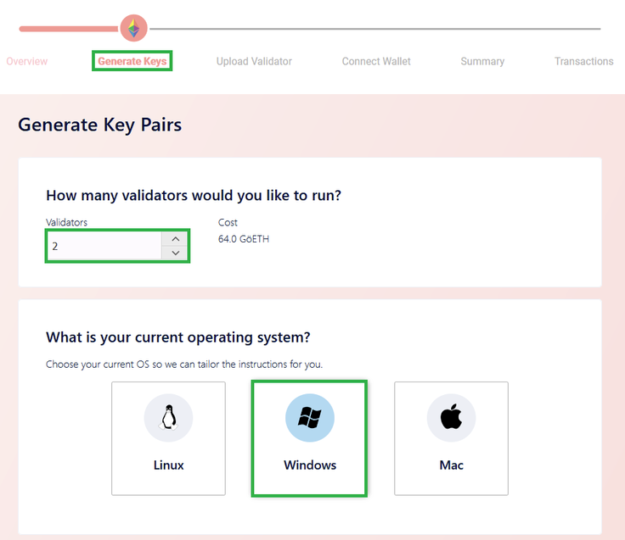Select the Windows logo icon
The image size is (625, 540).
tap(310, 417)
